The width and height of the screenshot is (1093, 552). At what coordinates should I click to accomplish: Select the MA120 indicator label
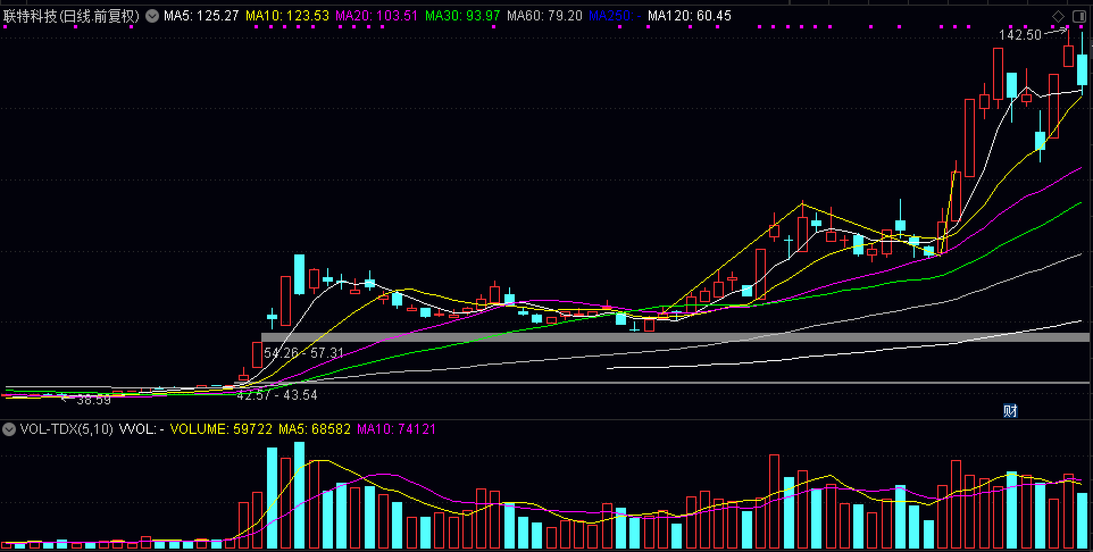[x=689, y=16]
